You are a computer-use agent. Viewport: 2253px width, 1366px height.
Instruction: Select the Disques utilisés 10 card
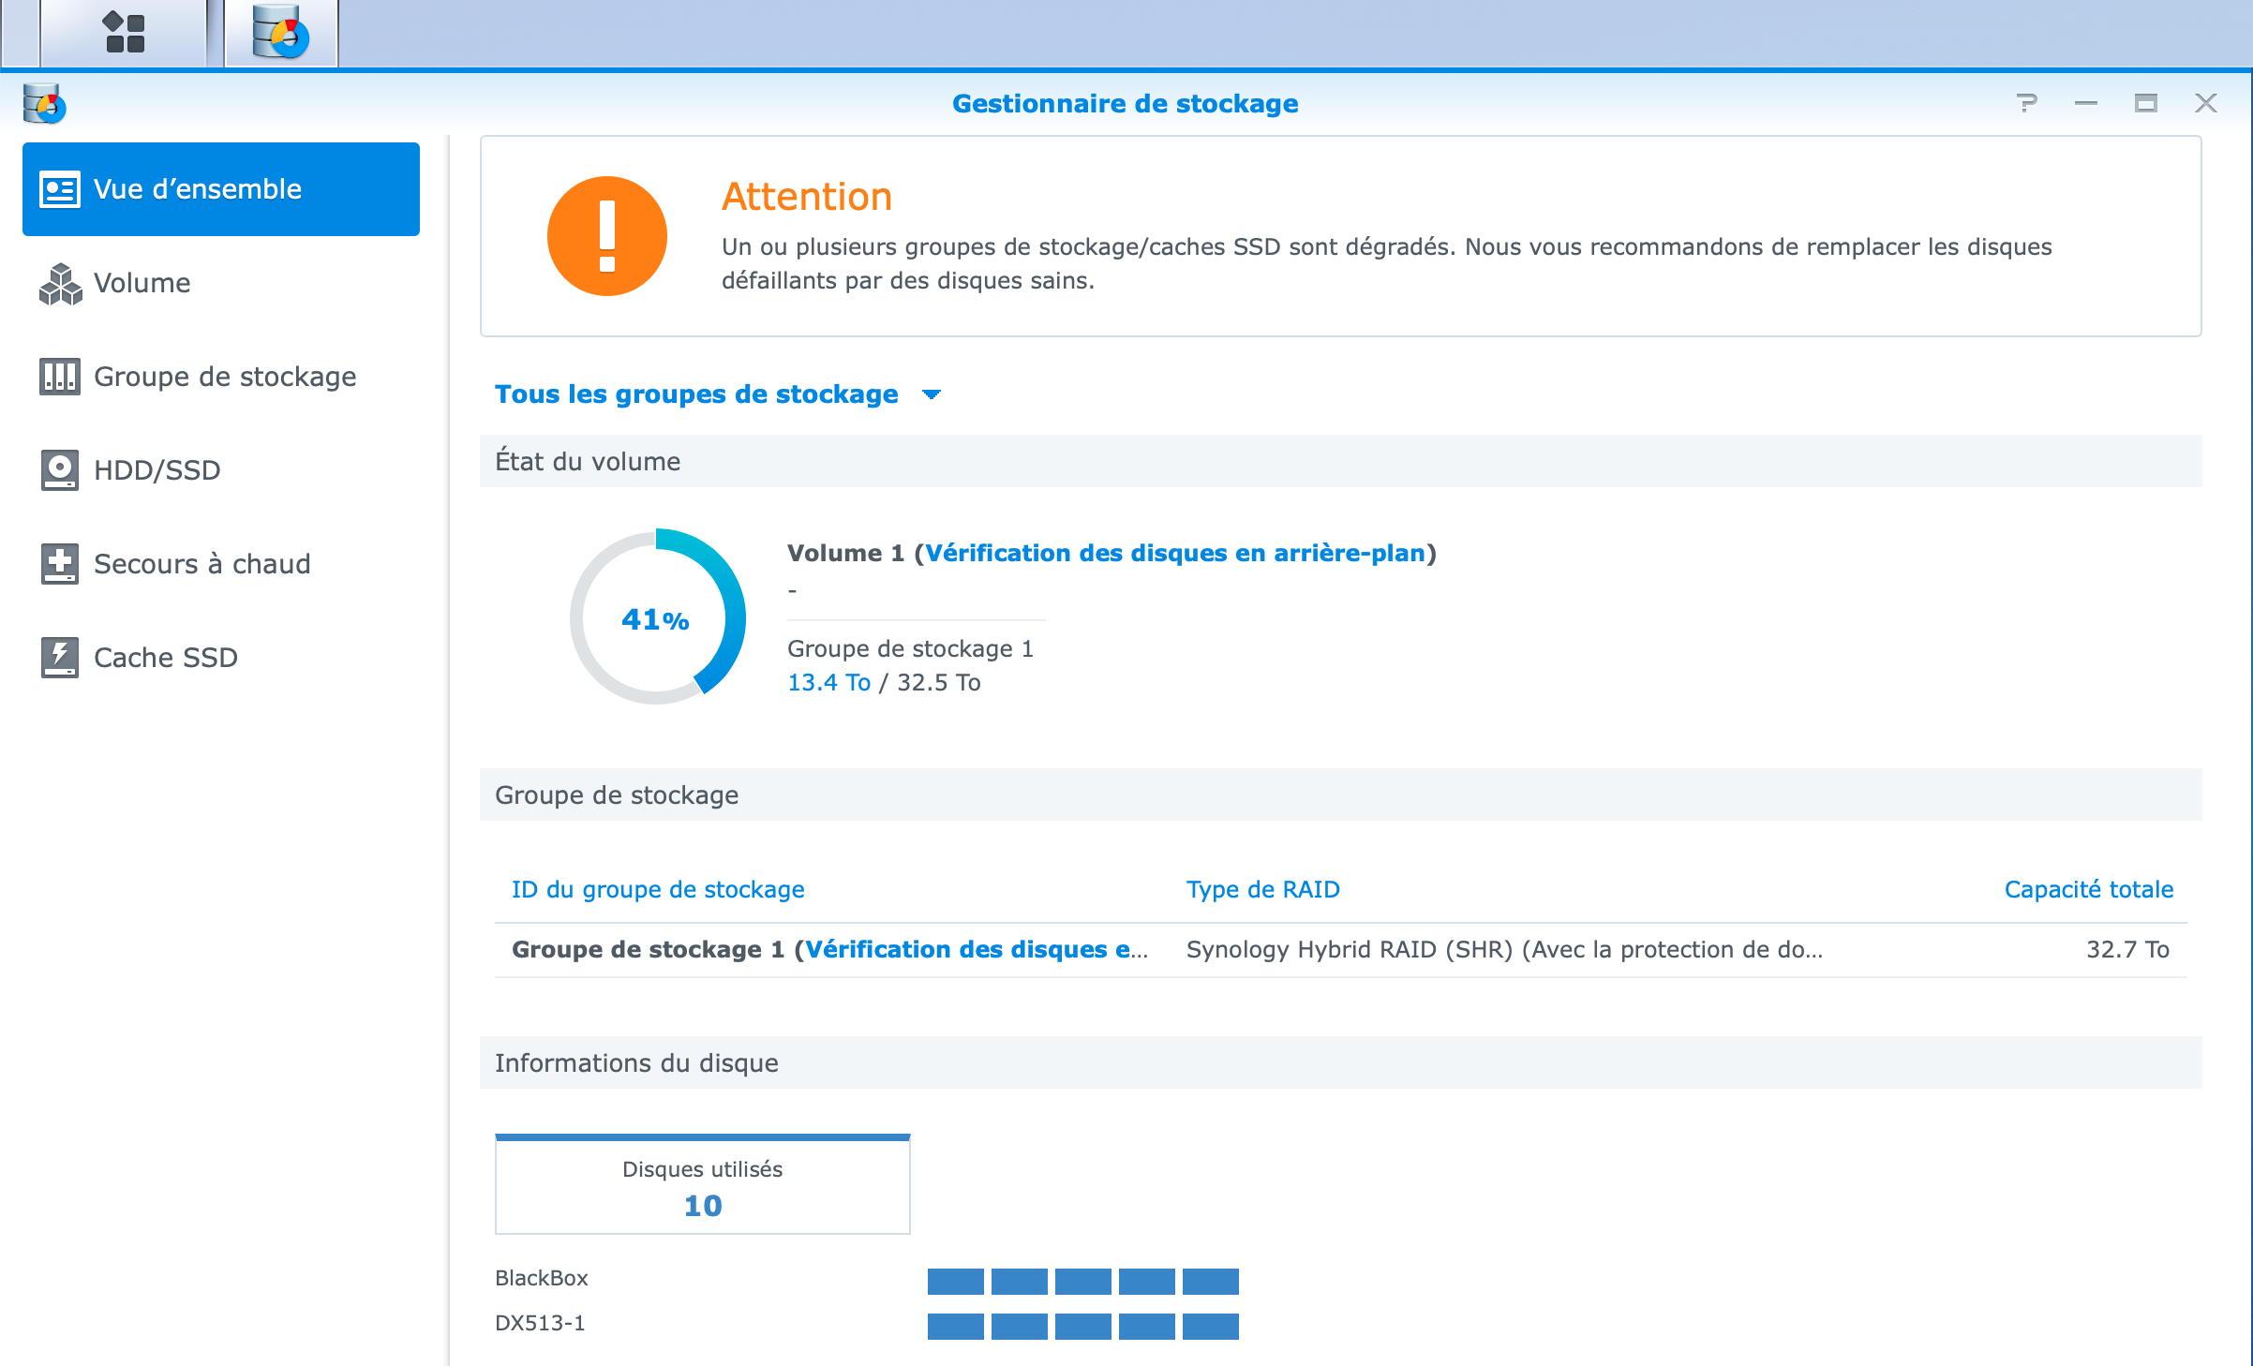tap(703, 1184)
